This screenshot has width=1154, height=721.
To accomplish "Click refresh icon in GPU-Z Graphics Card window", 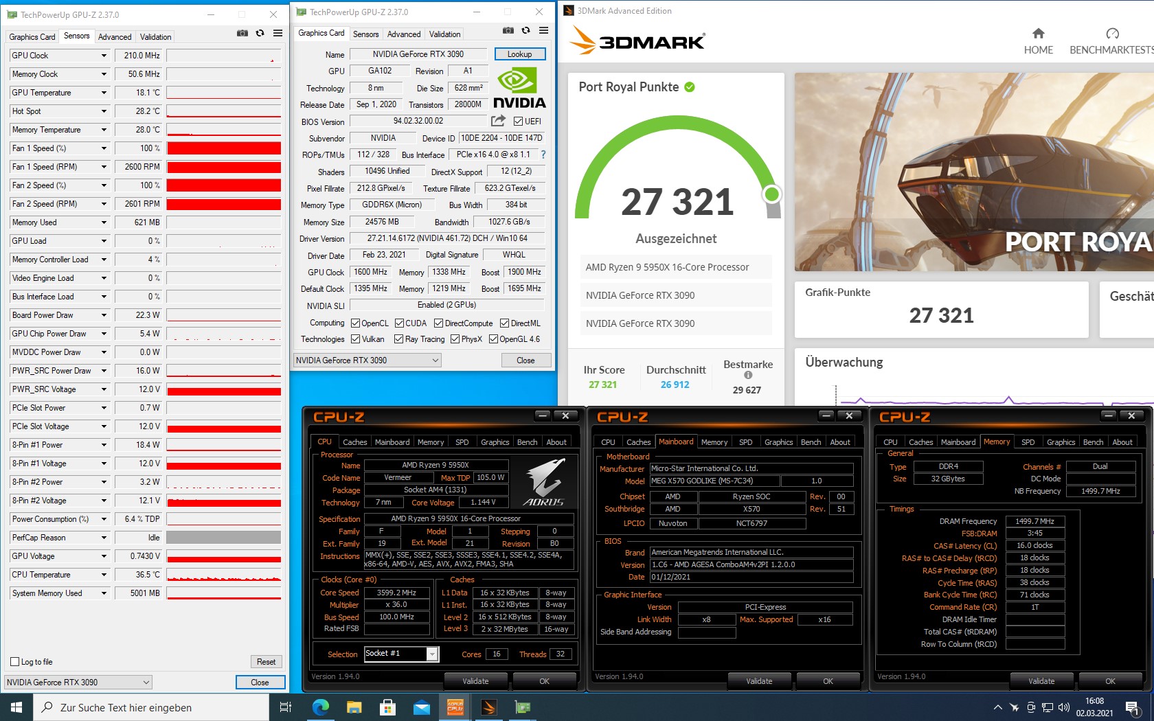I will tap(525, 30).
